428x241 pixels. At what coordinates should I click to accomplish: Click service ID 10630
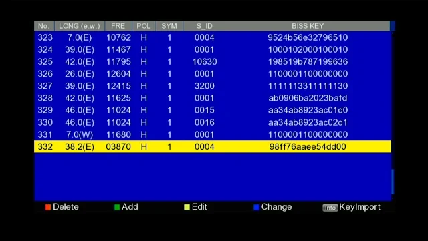(205, 61)
